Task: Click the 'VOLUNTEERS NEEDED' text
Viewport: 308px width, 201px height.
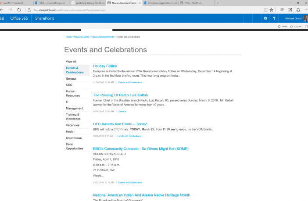Action: 109,154
